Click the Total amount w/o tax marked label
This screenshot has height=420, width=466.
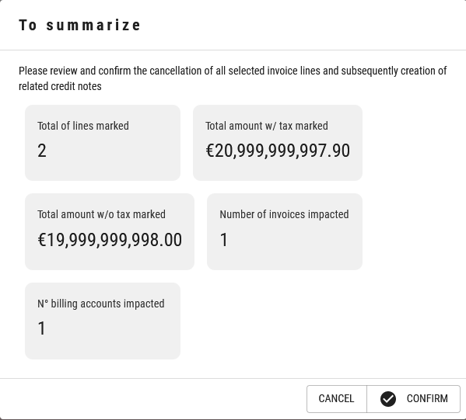point(101,214)
